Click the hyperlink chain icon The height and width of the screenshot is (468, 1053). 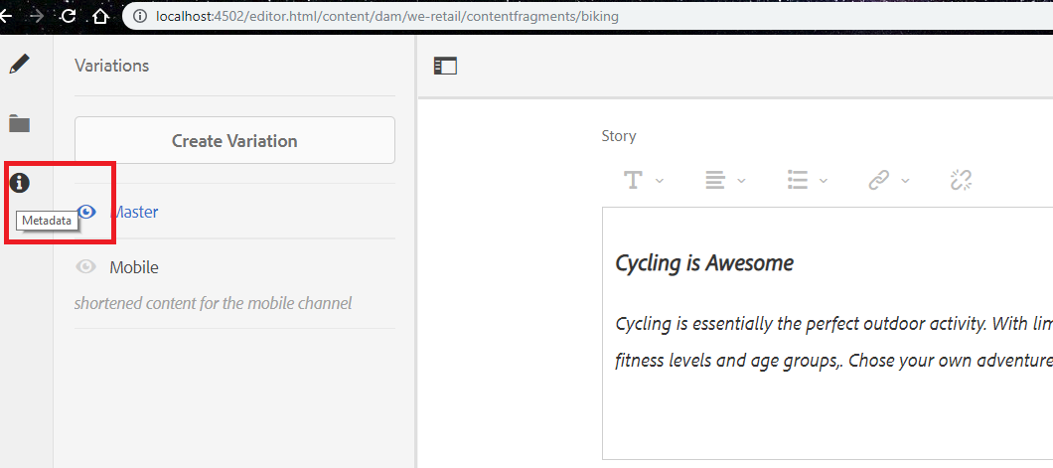(878, 180)
